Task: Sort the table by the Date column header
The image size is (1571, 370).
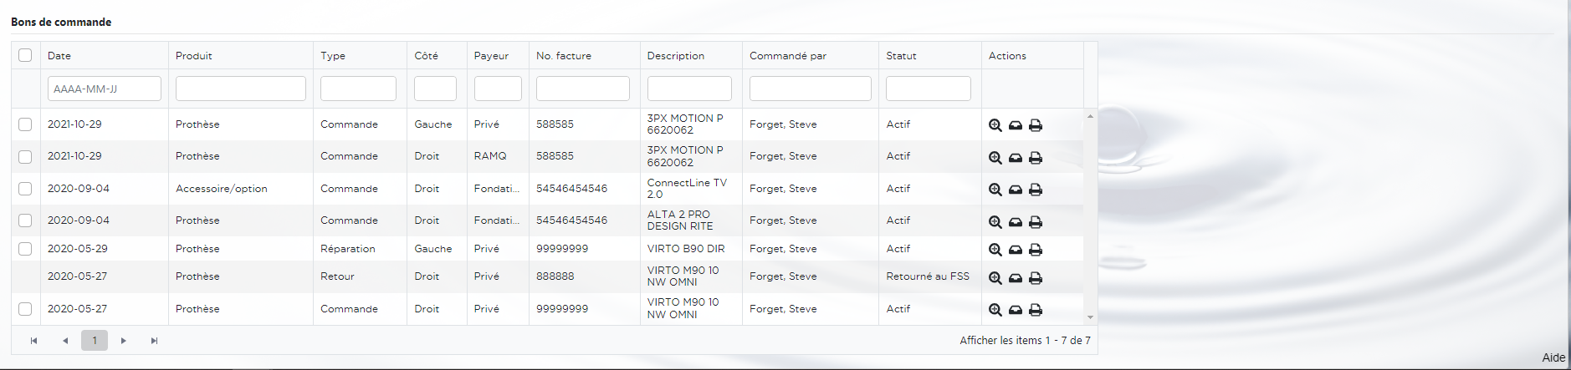Action: [x=59, y=56]
